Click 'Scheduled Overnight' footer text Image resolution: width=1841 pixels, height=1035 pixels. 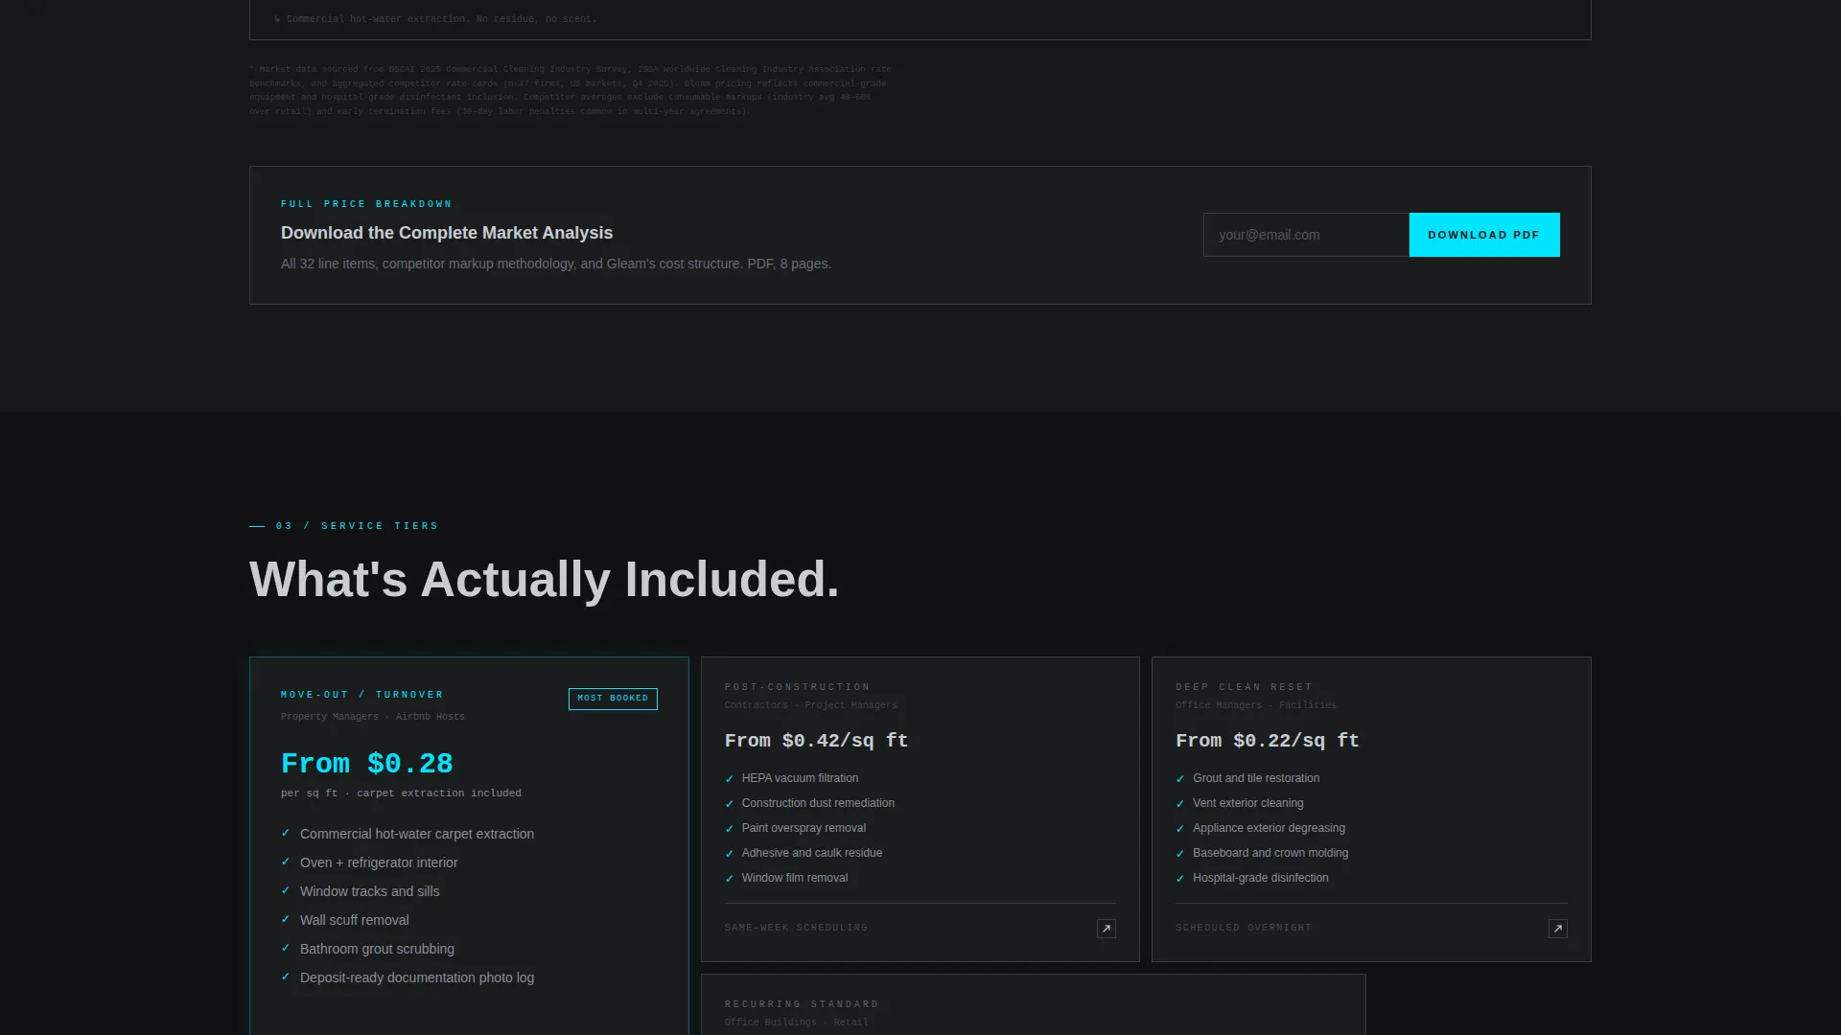[x=1244, y=928]
